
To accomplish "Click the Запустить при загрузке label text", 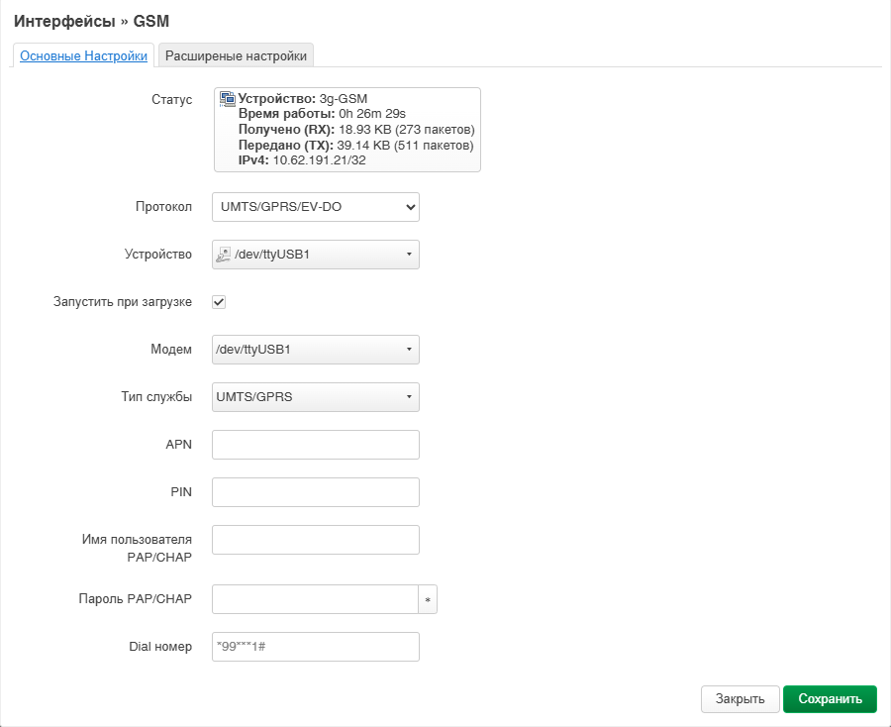I will (123, 301).
